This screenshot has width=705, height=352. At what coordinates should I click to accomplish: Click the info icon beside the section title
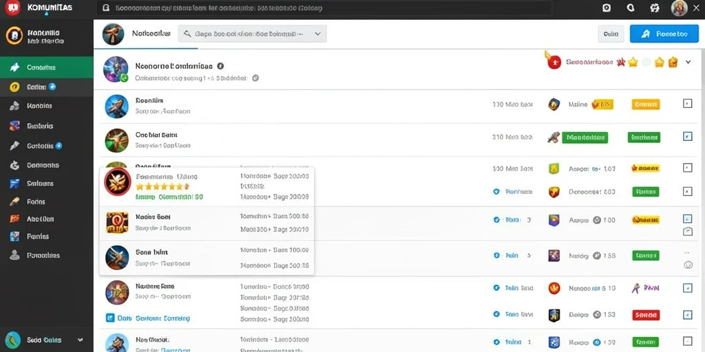220,65
